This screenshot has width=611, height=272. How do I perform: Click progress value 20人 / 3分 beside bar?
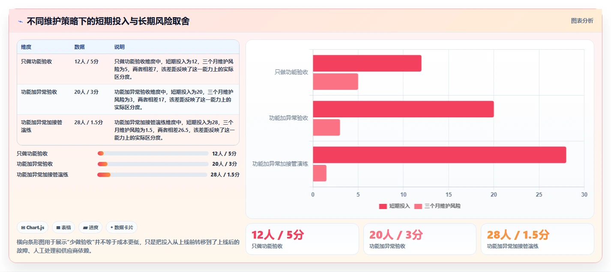[224, 164]
